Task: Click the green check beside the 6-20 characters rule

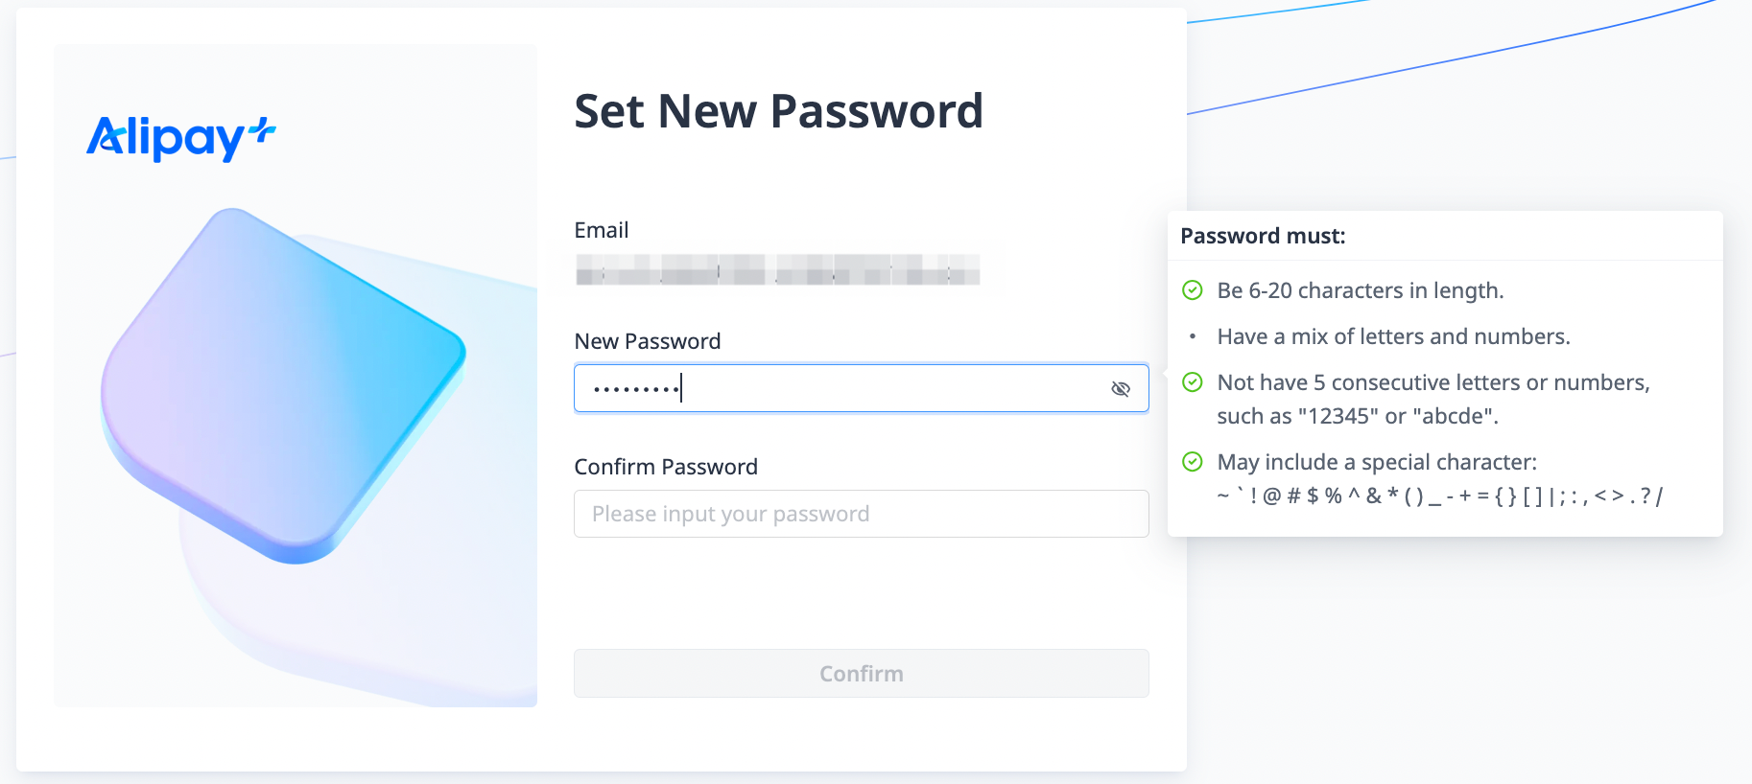Action: point(1192,290)
